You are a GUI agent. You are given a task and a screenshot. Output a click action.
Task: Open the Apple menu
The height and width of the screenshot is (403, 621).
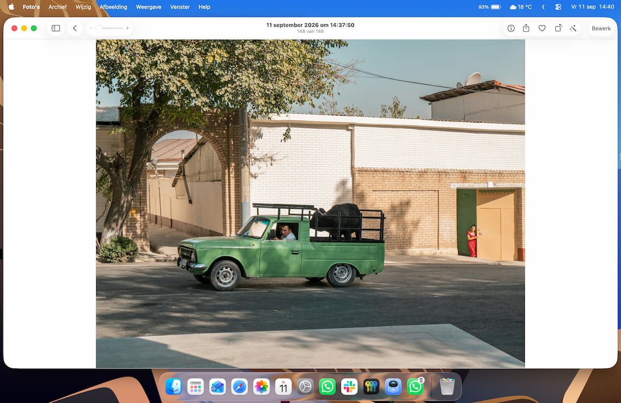point(11,7)
